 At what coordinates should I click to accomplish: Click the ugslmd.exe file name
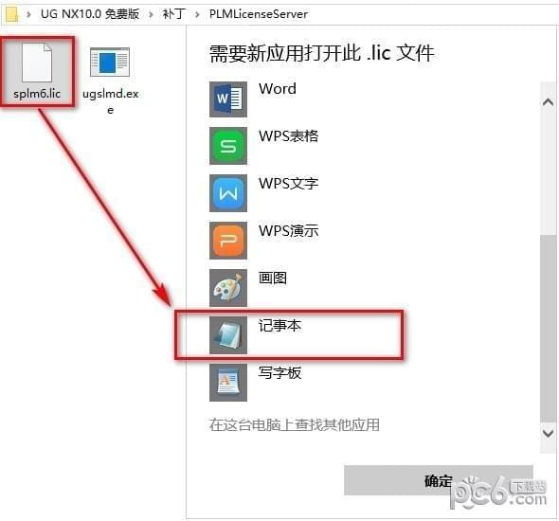point(111,101)
